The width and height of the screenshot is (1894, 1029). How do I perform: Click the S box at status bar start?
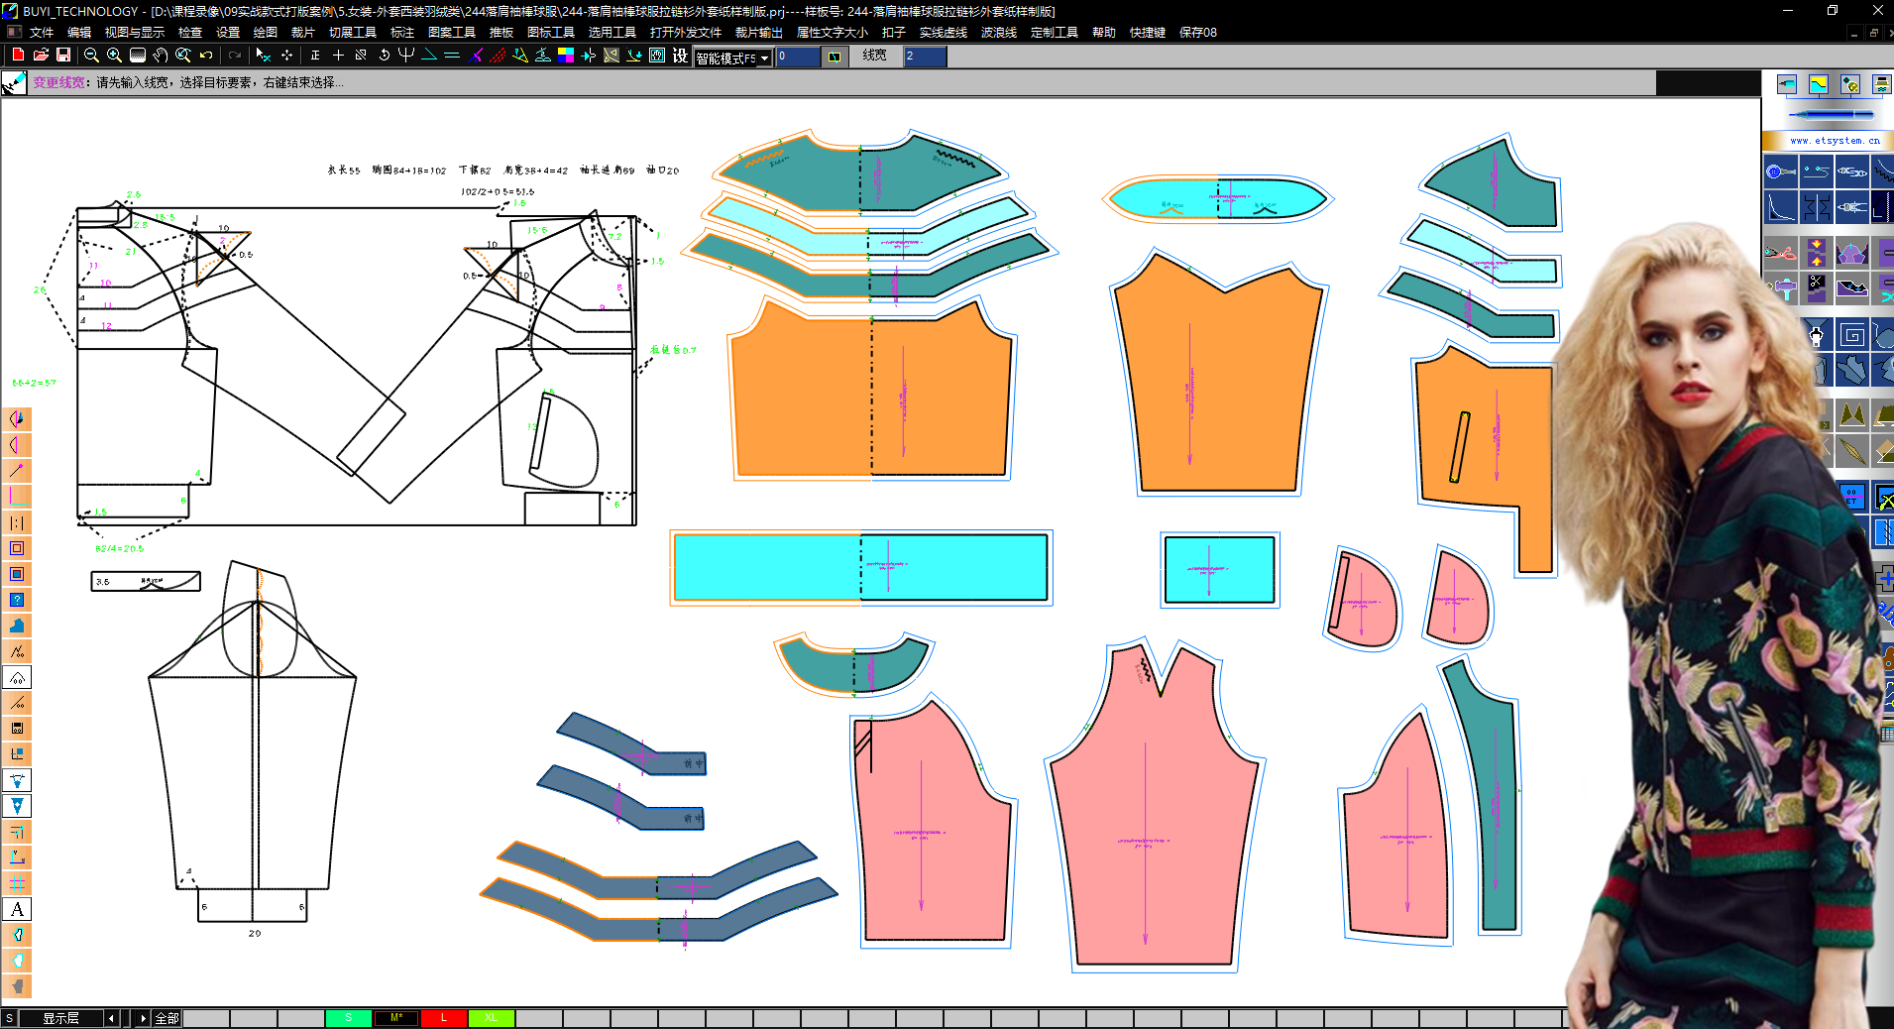(x=9, y=1018)
